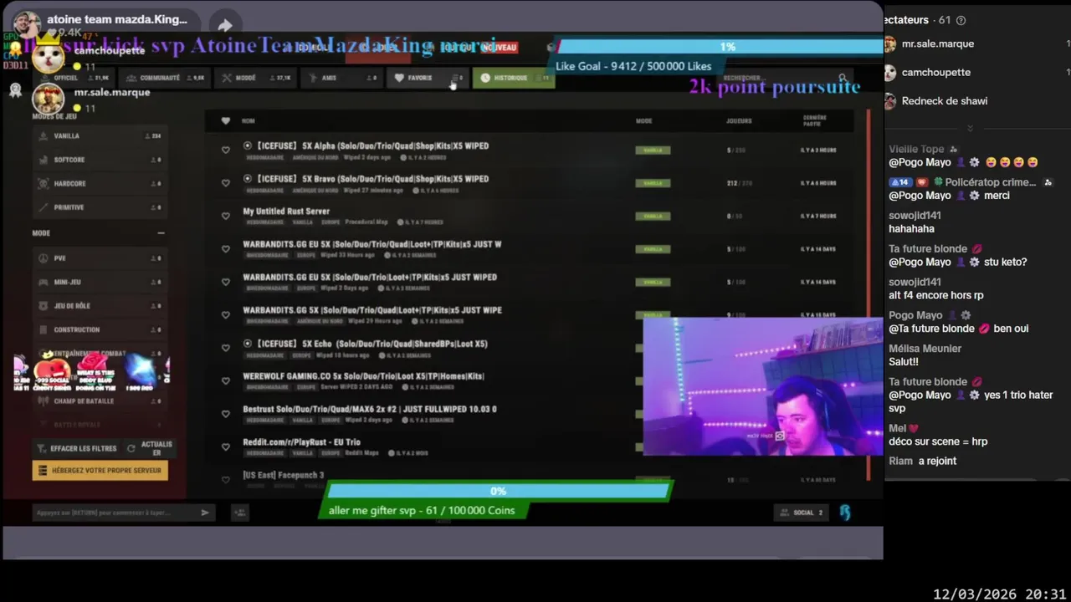Toggle Champ de bataille mode filter
1071x602 pixels.
pos(100,401)
